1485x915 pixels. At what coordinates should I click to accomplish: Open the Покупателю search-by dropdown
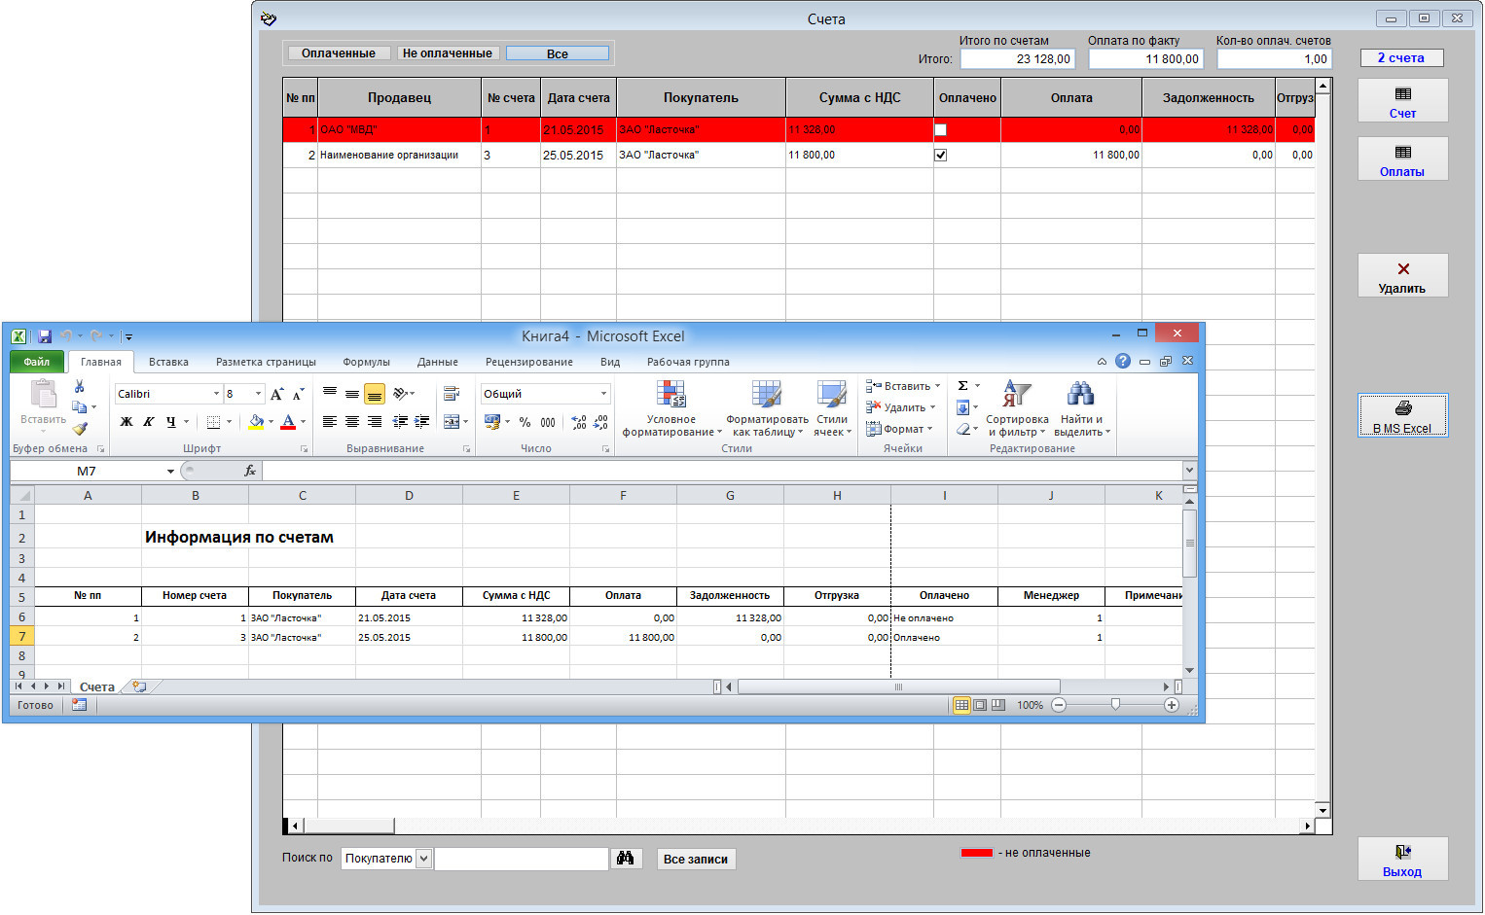coord(423,859)
